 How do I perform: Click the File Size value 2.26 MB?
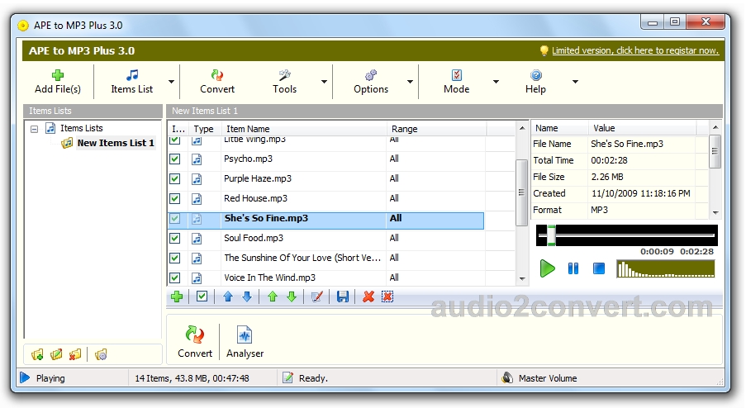click(x=607, y=177)
